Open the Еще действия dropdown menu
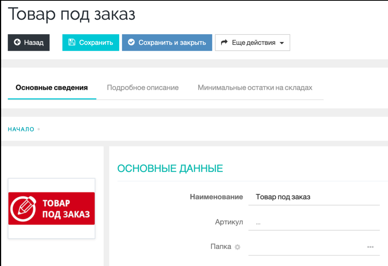Viewport: 388px width, 266px height. pyautogui.click(x=252, y=42)
